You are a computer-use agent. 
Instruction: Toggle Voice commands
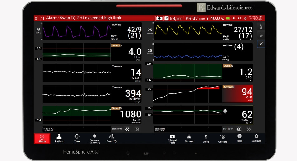206,138
